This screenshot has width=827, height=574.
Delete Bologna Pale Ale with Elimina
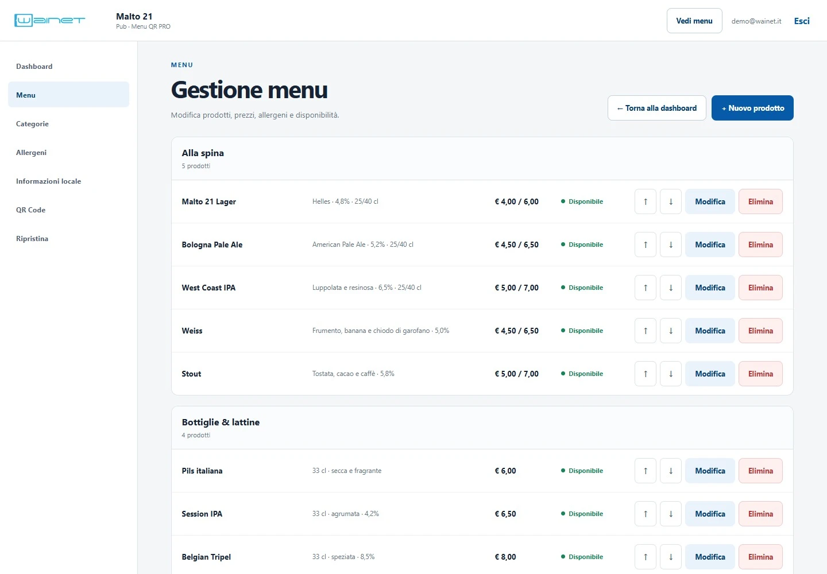[760, 245]
